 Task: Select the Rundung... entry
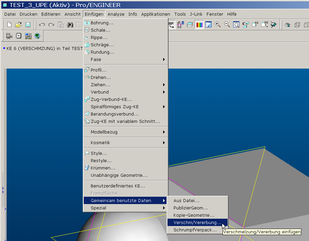tap(125, 52)
